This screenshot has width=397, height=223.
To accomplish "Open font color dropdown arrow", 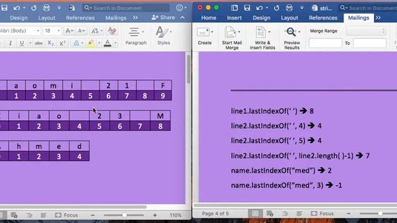I will click(115, 43).
